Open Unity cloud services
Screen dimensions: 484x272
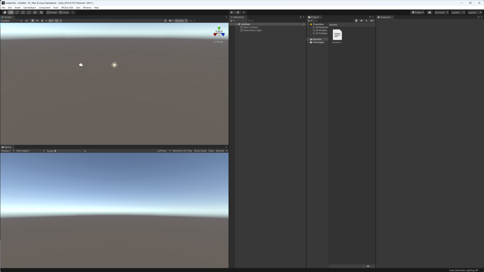[x=430, y=12]
